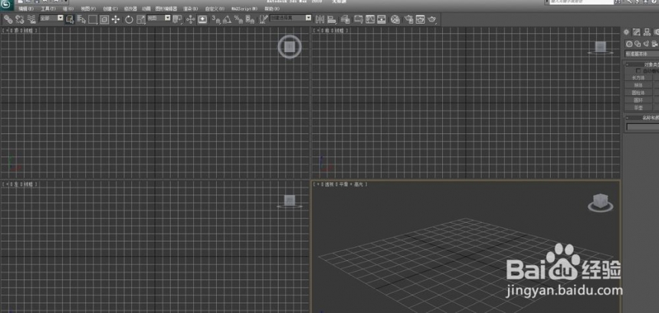Open the MAXScript(M) menu
Screen dimensions: 659x313
[244, 8]
